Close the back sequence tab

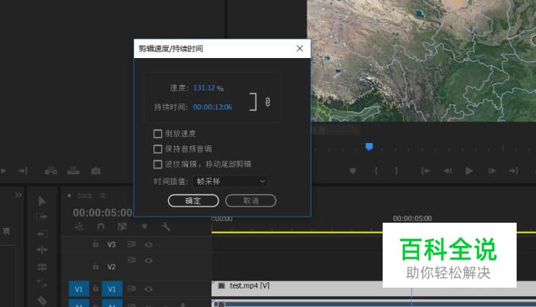(x=70, y=196)
